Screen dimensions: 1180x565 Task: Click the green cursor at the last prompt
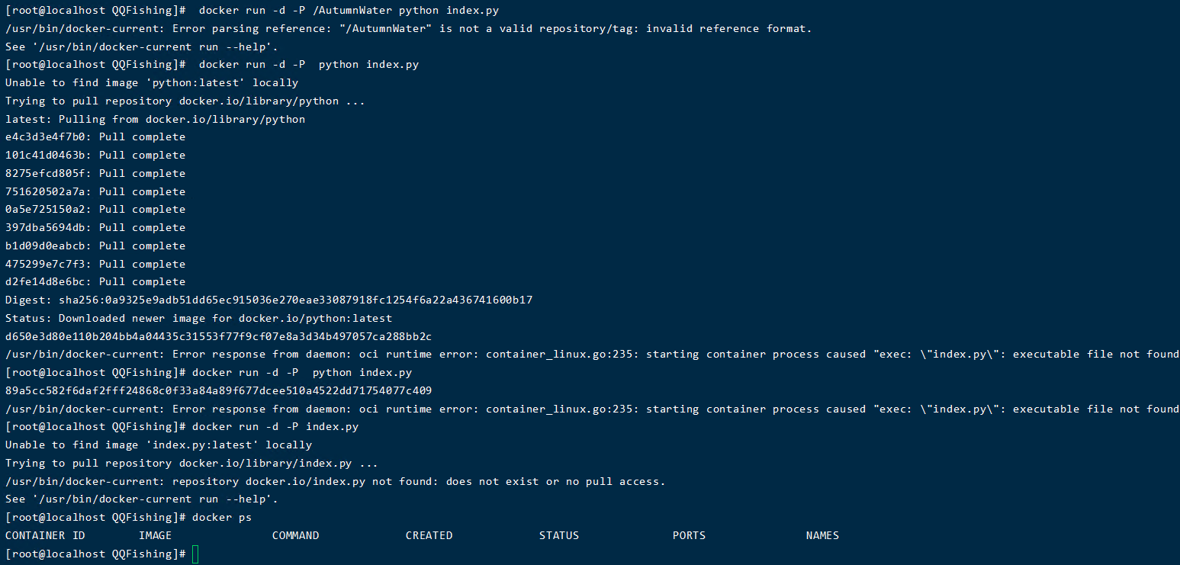pos(195,554)
